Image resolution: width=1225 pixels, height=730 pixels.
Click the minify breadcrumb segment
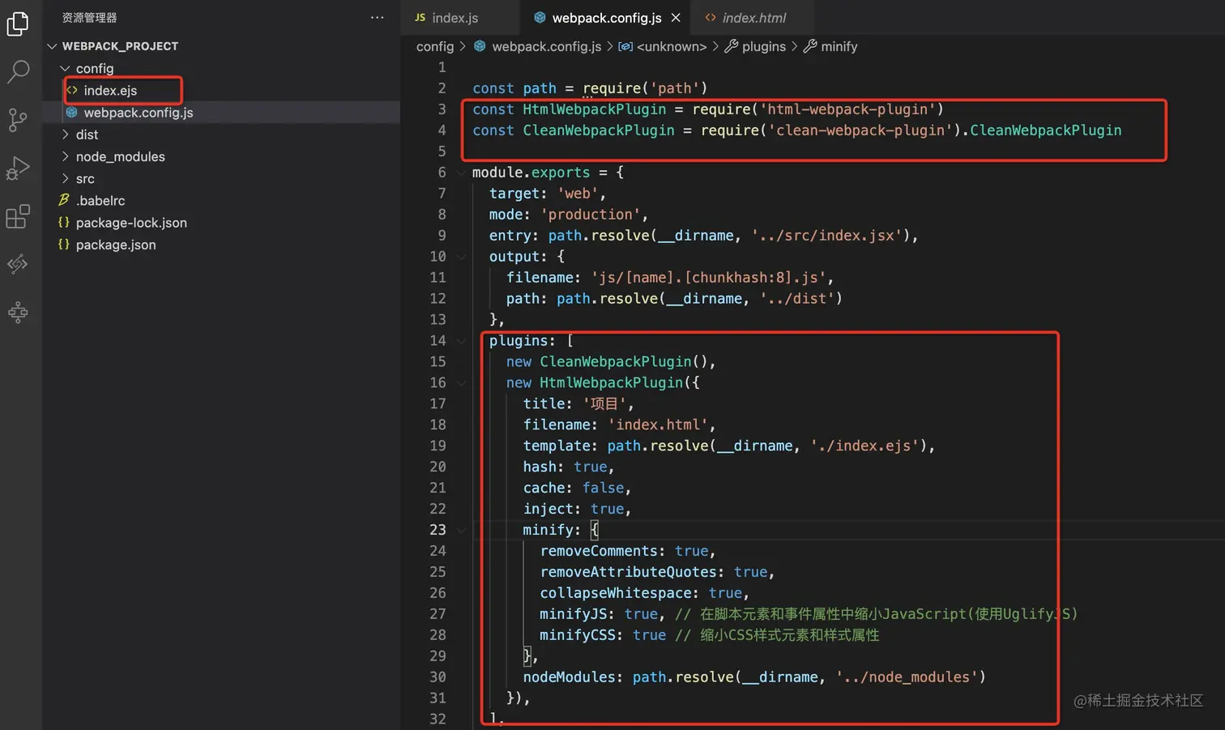839,46
